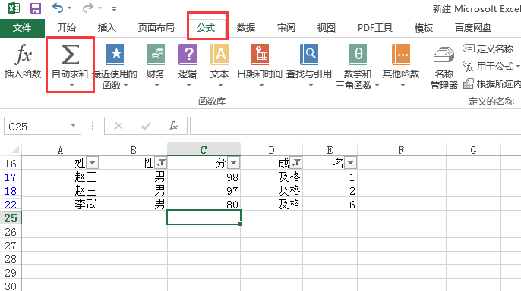Click rank cell showing 6
Viewport: 521px width, 291px height.
[330, 204]
